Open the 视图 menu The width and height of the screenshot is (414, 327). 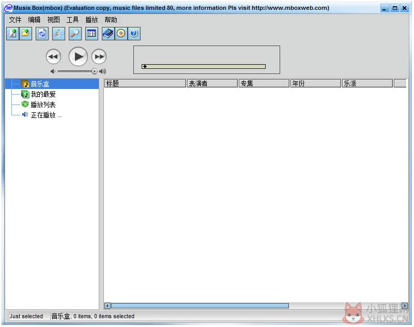(x=53, y=20)
